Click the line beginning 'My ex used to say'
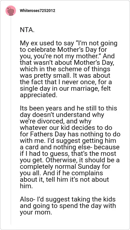 [69, 43]
